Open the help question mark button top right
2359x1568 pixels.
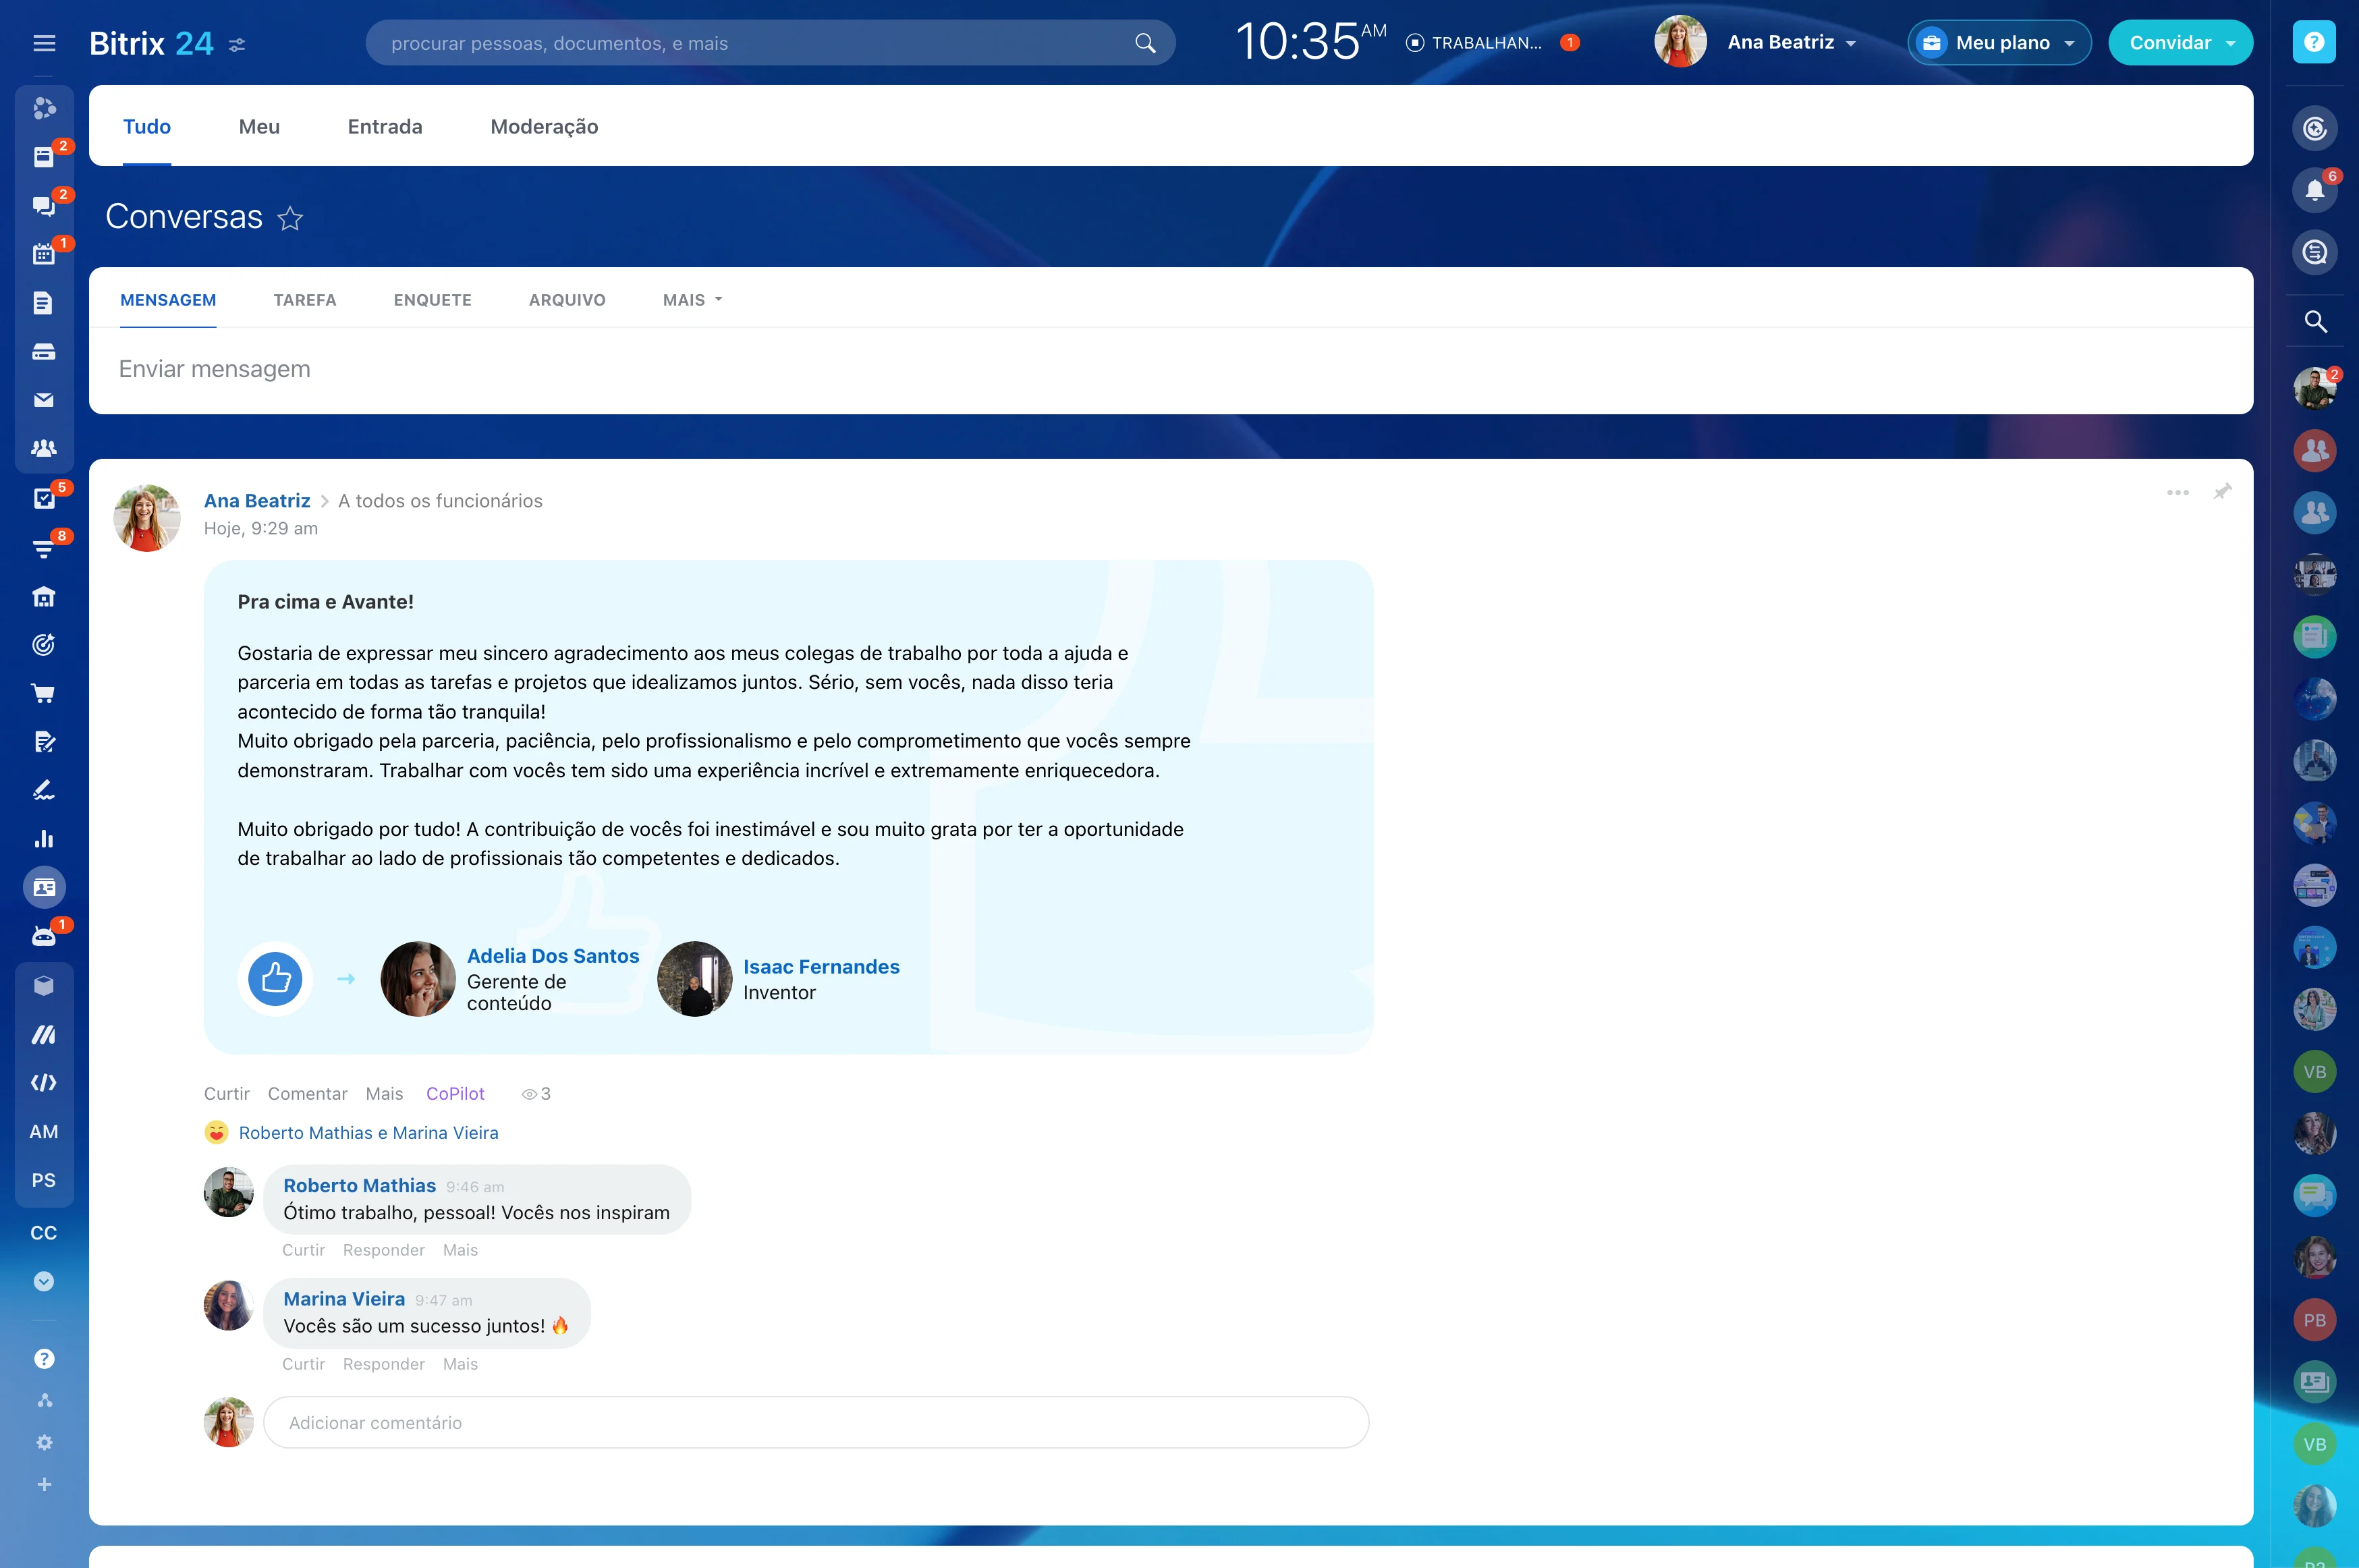click(2313, 42)
